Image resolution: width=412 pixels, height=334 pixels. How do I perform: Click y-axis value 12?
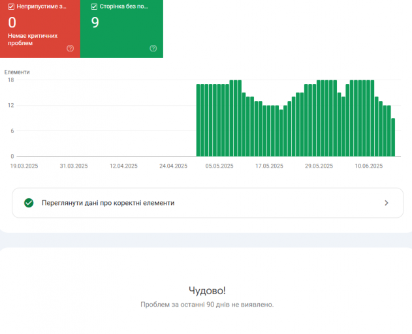tap(10, 106)
